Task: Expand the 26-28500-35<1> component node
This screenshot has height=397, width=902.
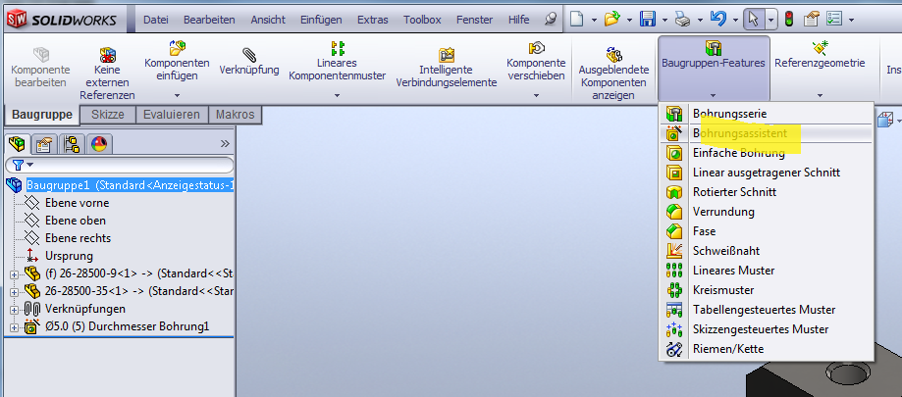Action: coord(14,292)
